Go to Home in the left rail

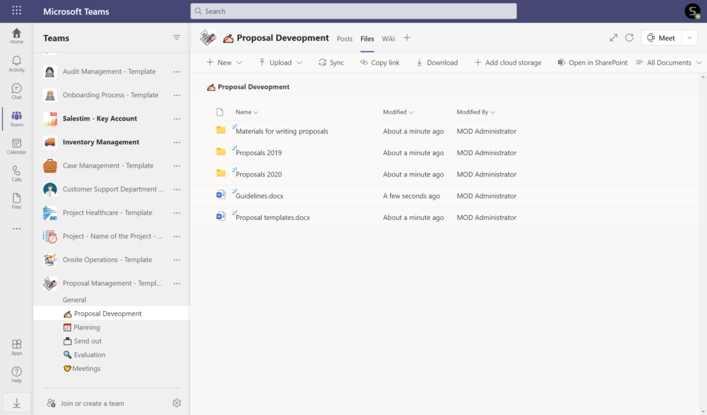pos(17,36)
